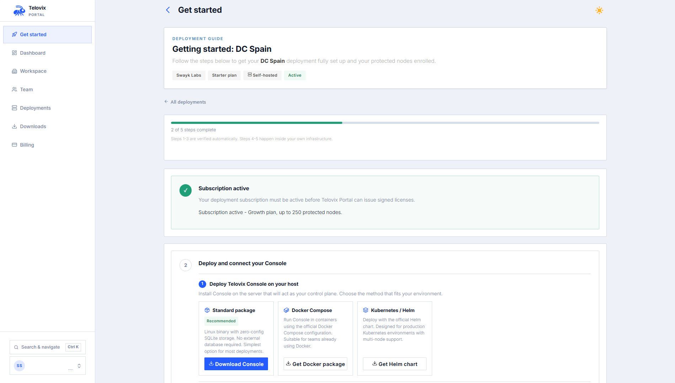Click the 'Deploy and connect your Console' heading
This screenshot has width=675, height=383.
pyautogui.click(x=242, y=263)
